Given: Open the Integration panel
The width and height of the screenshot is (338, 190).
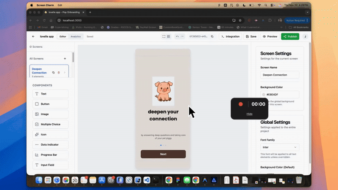Looking at the screenshot, I should pos(230,36).
